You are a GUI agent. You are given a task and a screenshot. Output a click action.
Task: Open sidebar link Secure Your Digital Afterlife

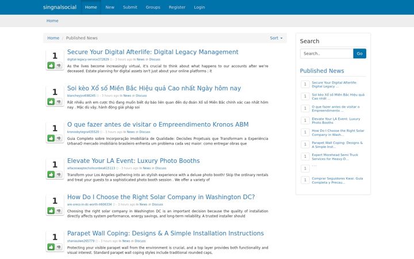click(x=334, y=84)
